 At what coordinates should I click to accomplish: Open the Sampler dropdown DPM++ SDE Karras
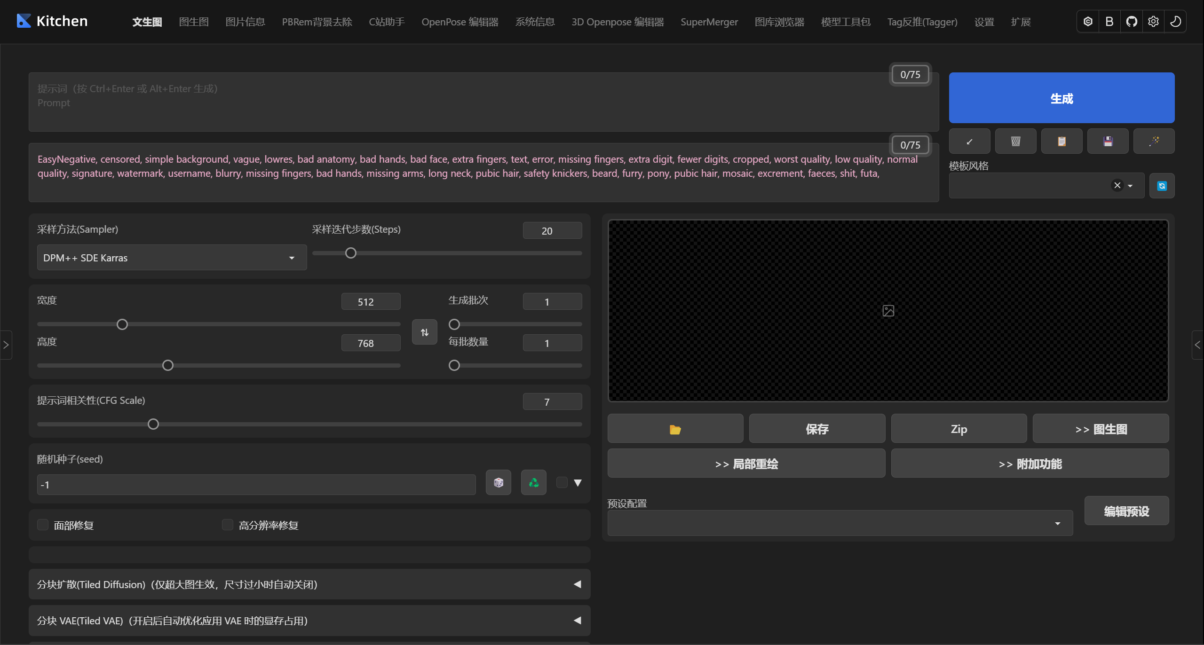click(x=172, y=258)
